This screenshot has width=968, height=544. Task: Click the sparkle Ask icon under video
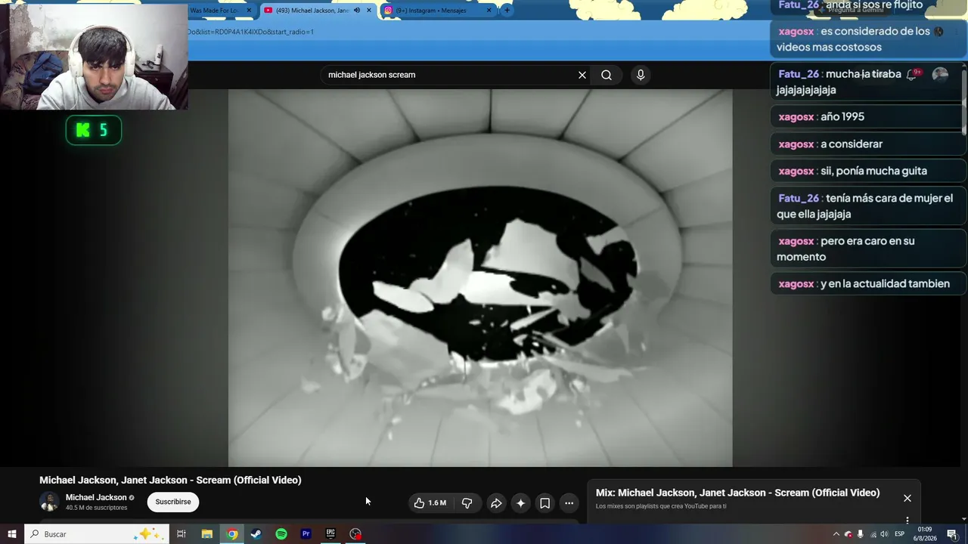(520, 503)
